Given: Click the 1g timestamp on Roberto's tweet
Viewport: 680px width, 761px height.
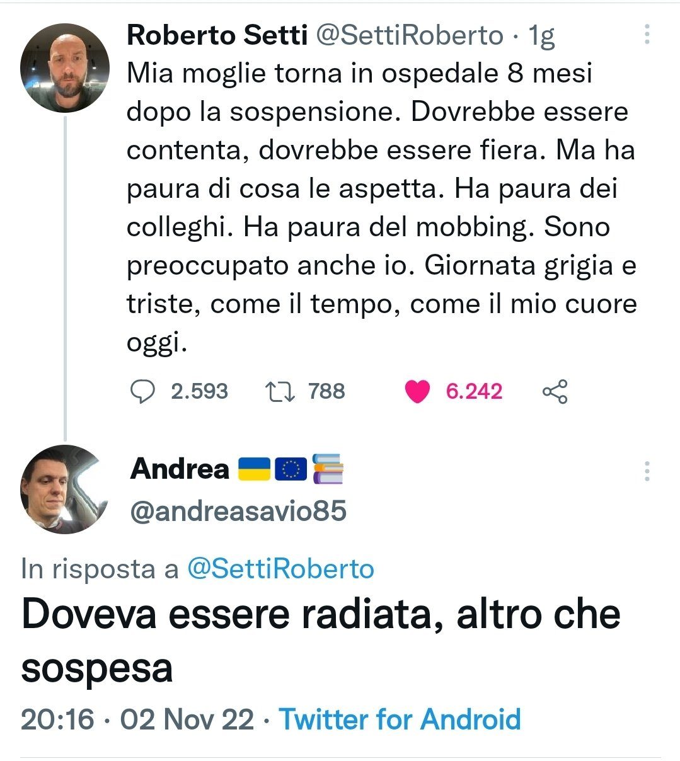Looking at the screenshot, I should point(541,37).
